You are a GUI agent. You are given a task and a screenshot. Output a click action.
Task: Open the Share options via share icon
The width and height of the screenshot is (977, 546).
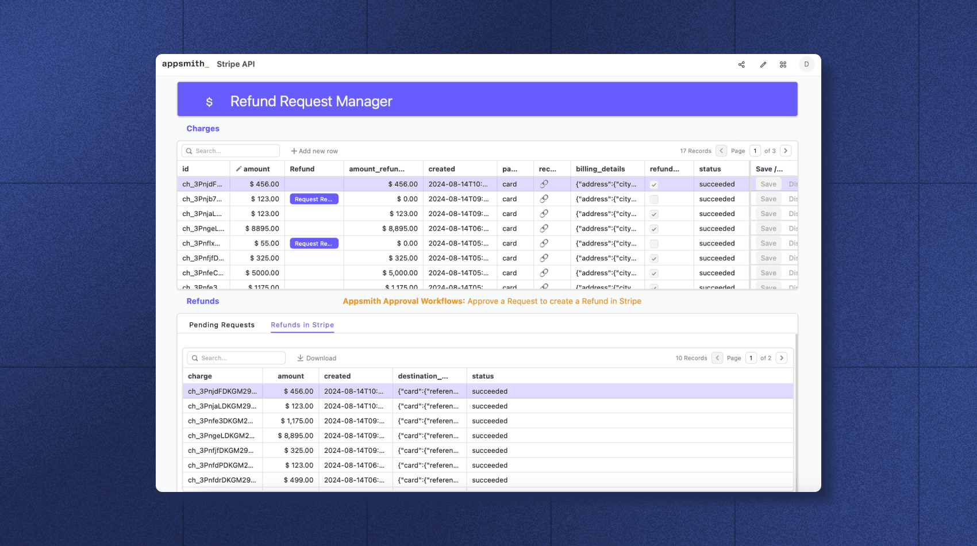click(x=741, y=64)
